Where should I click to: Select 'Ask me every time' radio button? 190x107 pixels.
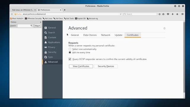click(x=70, y=53)
